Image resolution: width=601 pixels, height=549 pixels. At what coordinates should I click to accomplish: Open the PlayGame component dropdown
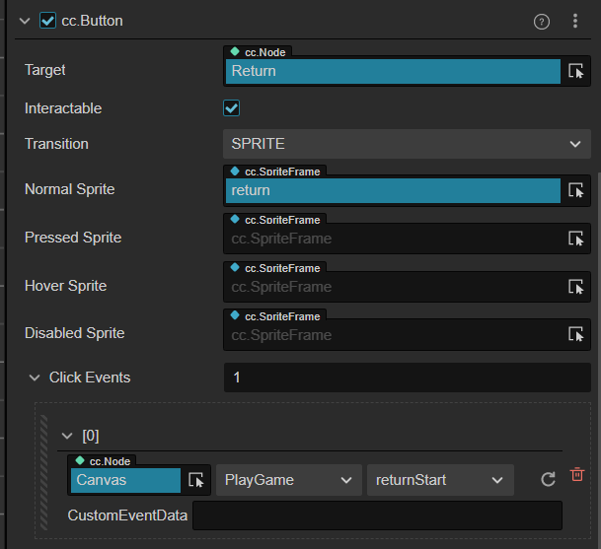[x=288, y=480]
